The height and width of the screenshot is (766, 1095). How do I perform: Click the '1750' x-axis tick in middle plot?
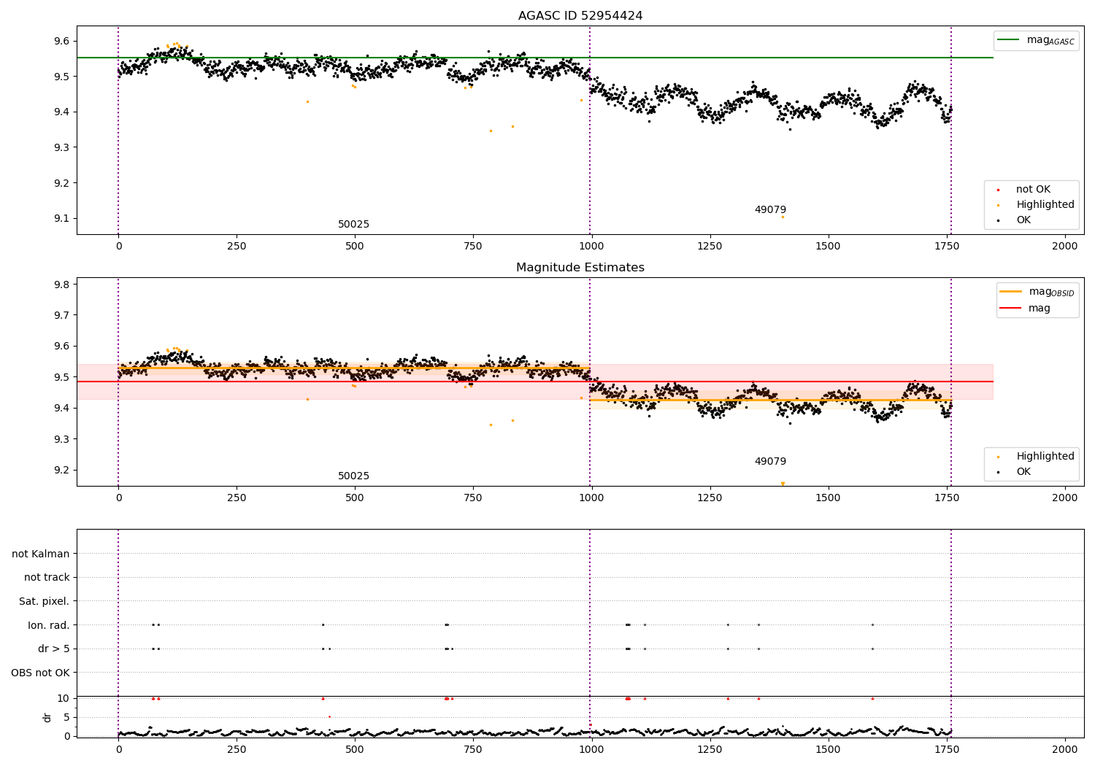coord(946,498)
